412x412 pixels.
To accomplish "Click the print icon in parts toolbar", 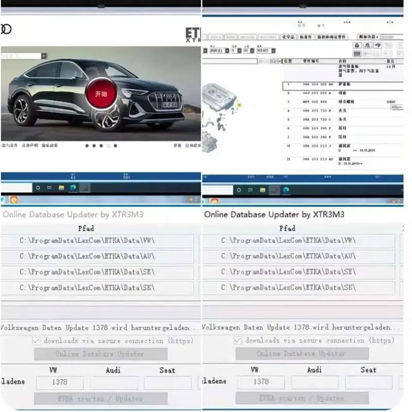I will (x=357, y=45).
